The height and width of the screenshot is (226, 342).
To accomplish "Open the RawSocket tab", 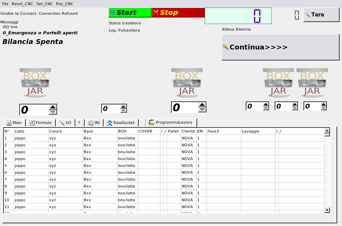I will [x=122, y=123].
